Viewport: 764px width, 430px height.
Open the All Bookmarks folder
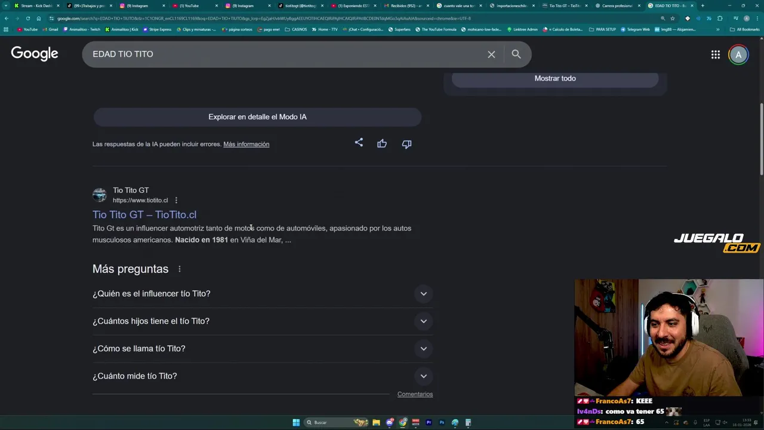(745, 29)
